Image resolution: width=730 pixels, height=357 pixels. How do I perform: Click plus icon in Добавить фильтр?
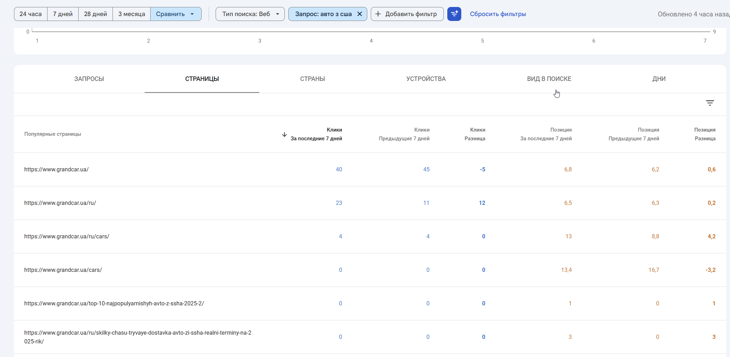[x=378, y=14]
